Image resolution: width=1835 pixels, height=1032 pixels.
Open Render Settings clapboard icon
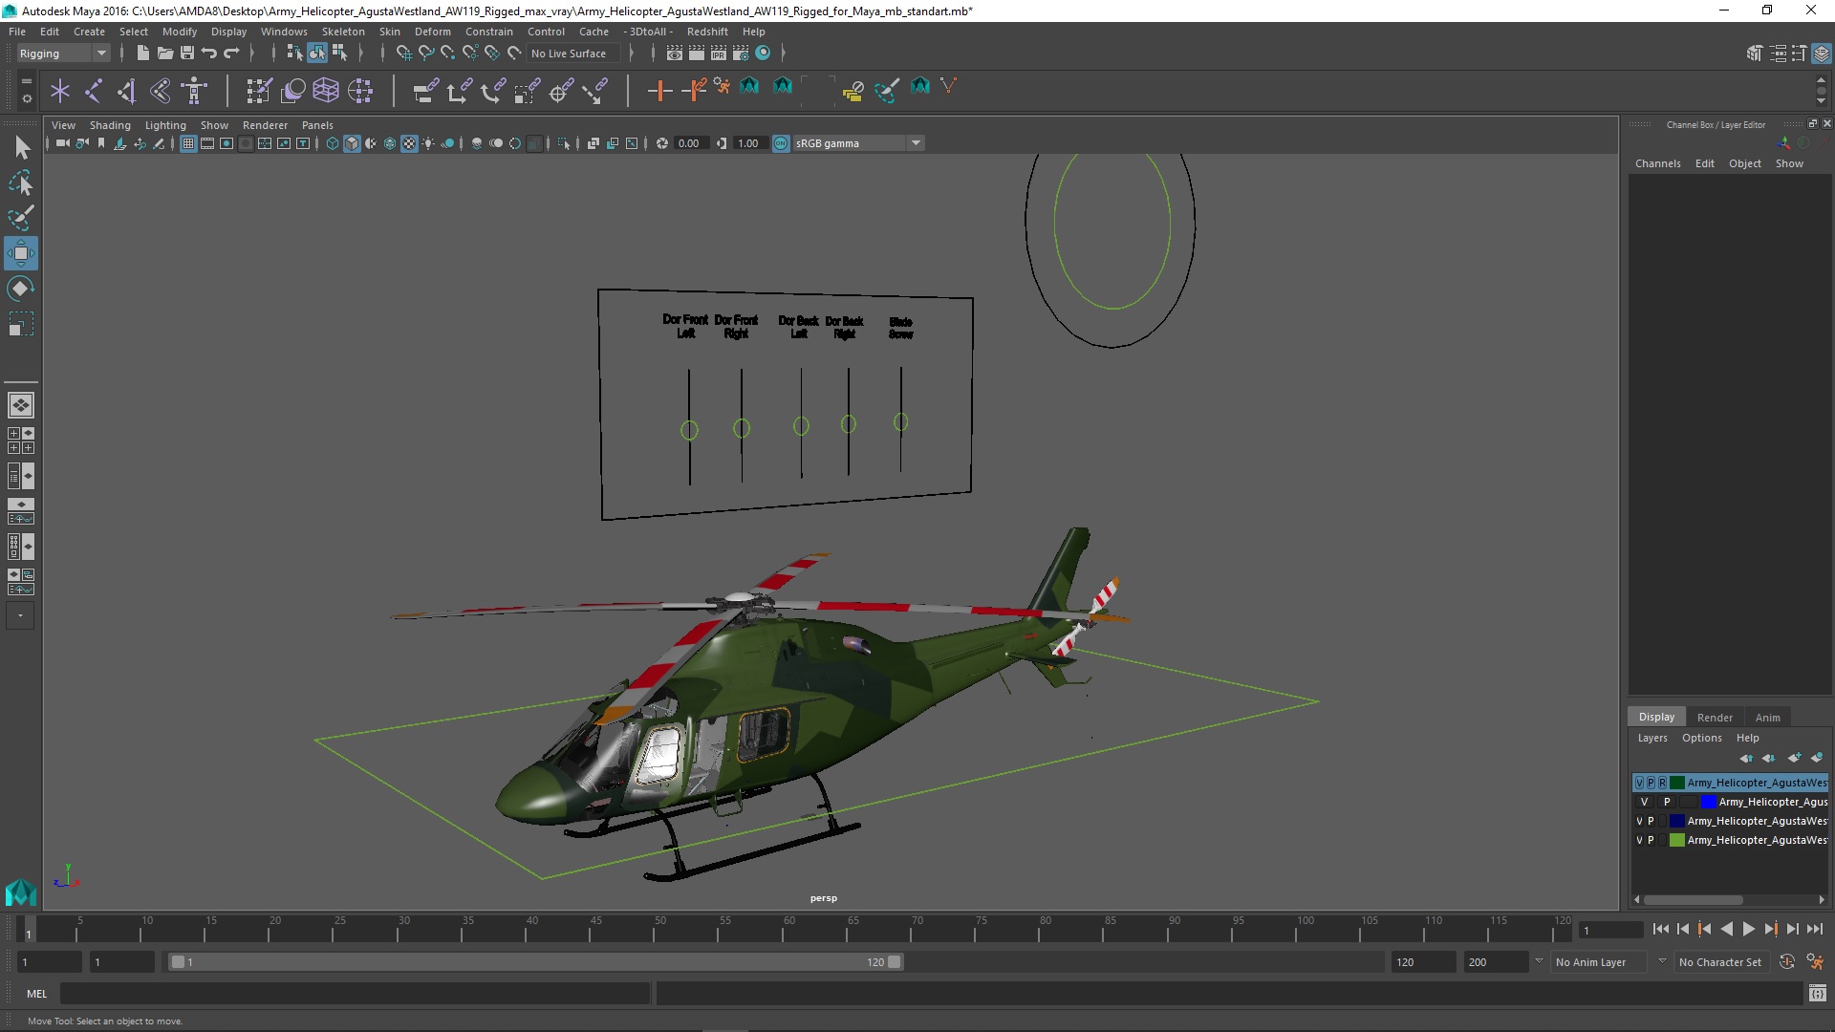click(740, 54)
